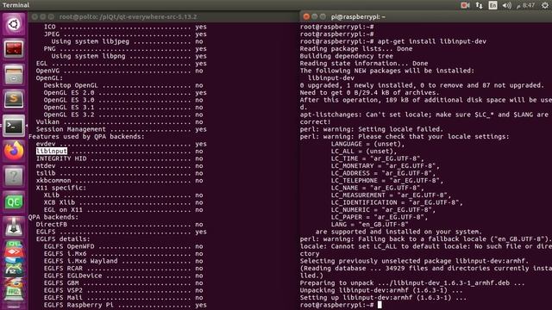Click the 'LANG = "en_GB.UTF-8"' line
The image size is (552, 310).
click(370, 224)
